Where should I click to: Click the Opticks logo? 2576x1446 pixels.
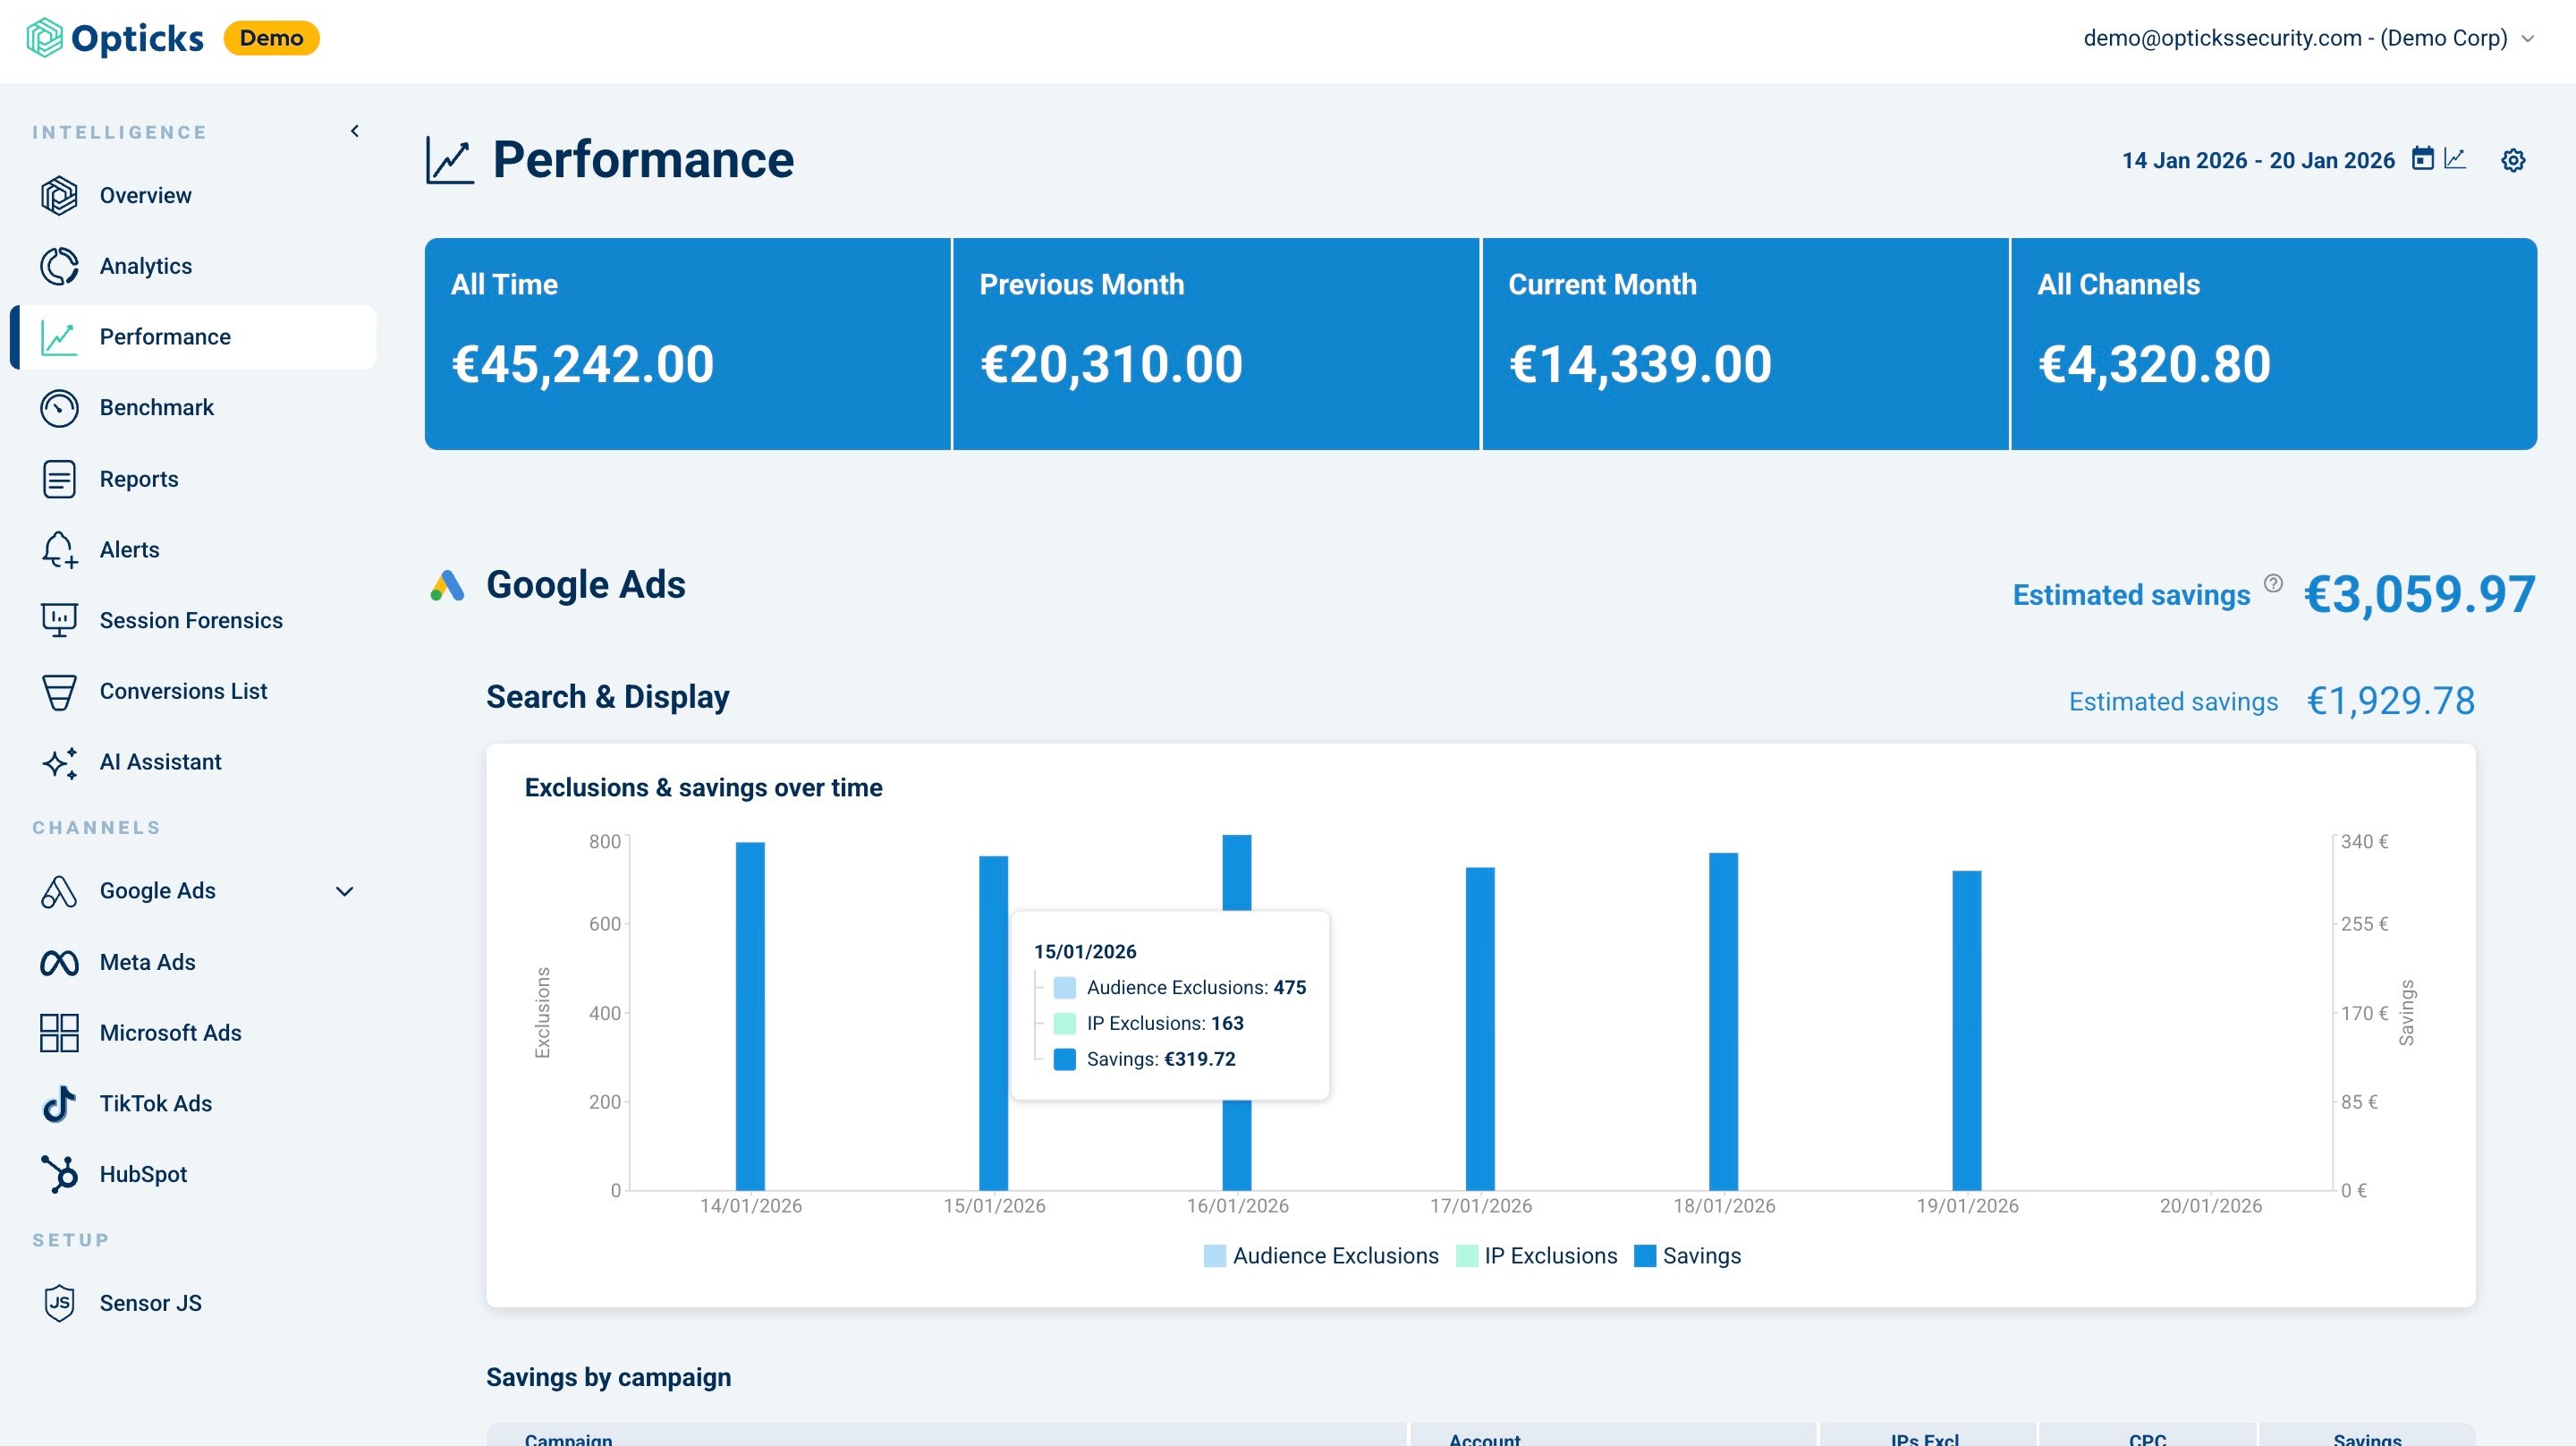click(x=115, y=38)
